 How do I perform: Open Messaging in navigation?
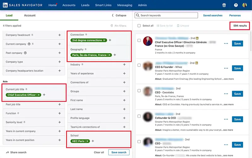click(125, 5)
